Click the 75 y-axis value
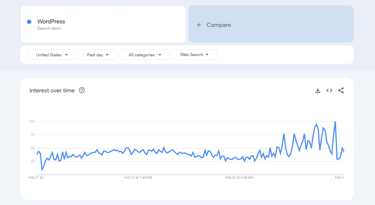Screen dimensions: 375x205 click(32, 135)
